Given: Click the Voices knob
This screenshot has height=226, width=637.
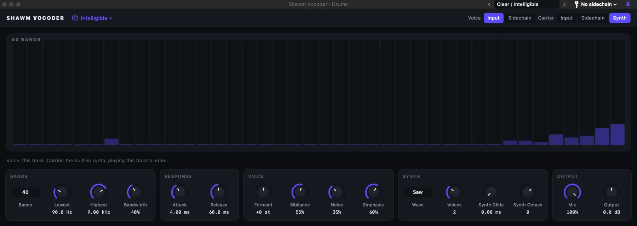Looking at the screenshot, I should tap(454, 192).
